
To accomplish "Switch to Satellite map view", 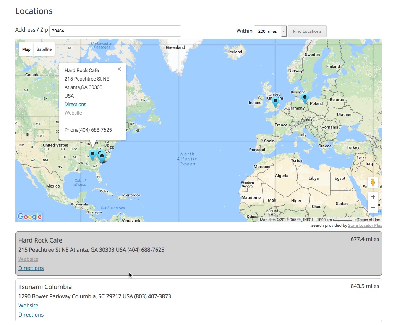I will click(x=44, y=49).
